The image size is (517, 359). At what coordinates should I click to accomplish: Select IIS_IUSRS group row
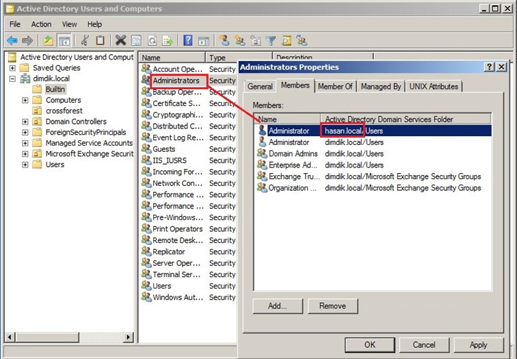point(188,160)
